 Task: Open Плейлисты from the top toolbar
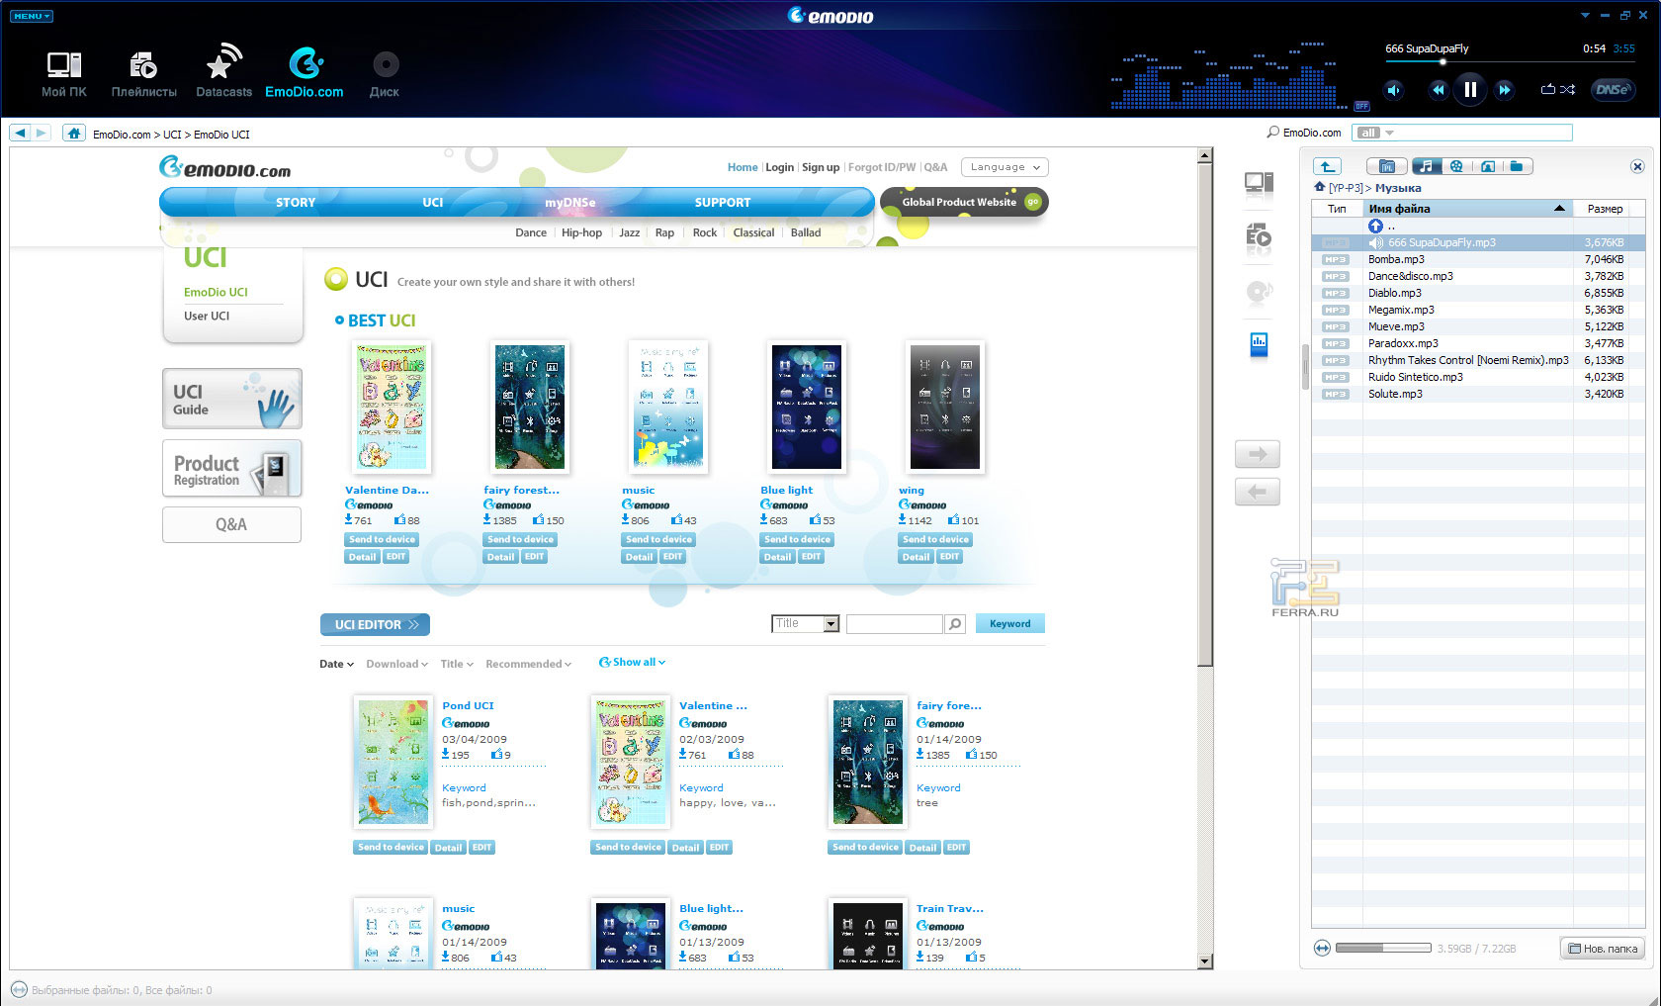[143, 72]
